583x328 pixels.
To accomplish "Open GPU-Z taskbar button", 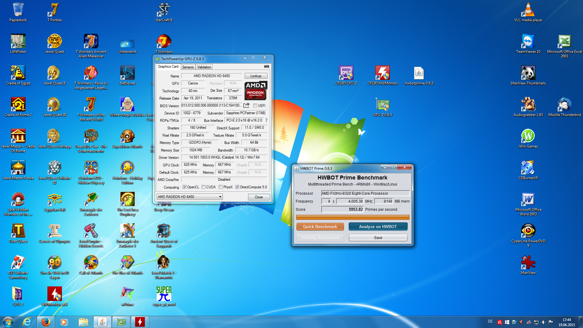I will [x=121, y=322].
